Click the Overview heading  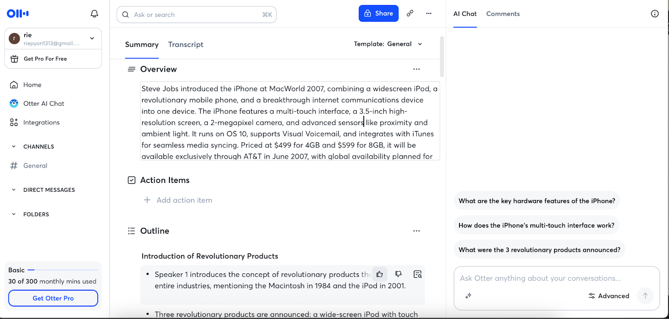[x=158, y=69]
